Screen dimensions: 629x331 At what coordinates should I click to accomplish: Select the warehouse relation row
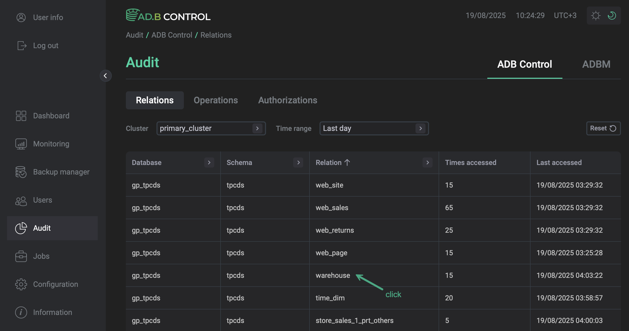click(x=333, y=275)
